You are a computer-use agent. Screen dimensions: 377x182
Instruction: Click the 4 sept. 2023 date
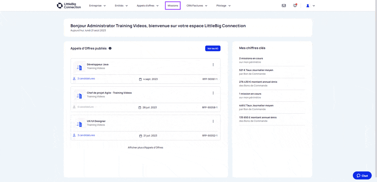(150, 79)
